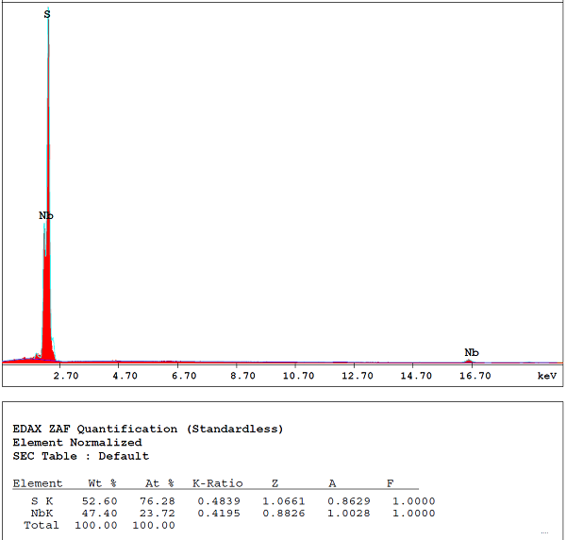Click the 1.0661 Z value
This screenshot has height=540, width=566.
point(284,501)
